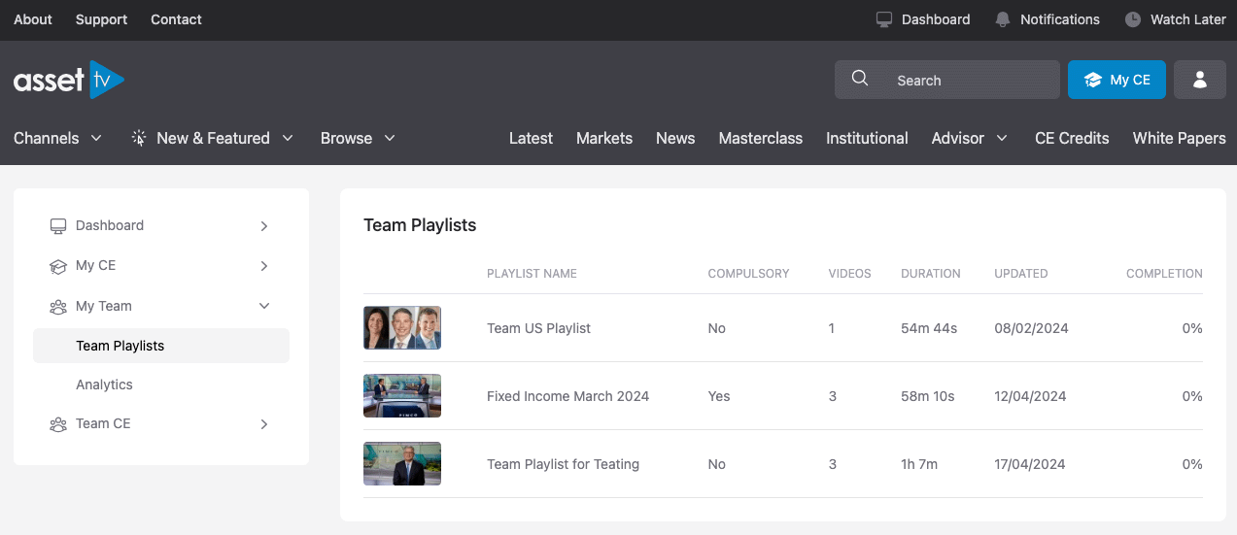
Task: Click the Asset TV logo
Action: click(x=68, y=80)
